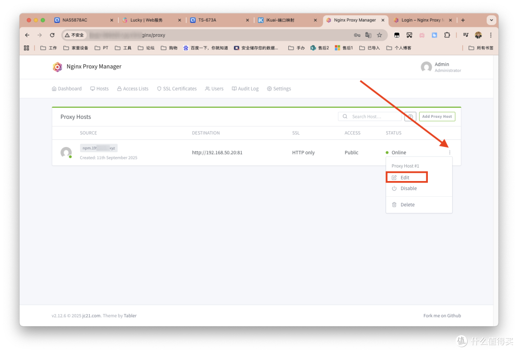Click the HTTP only SSL cell
This screenshot has width=518, height=352.
tap(303, 152)
